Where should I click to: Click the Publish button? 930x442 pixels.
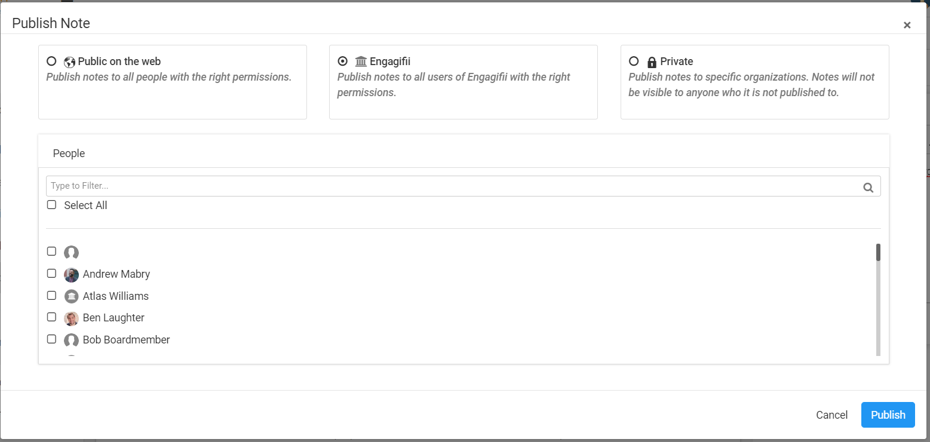click(x=888, y=415)
